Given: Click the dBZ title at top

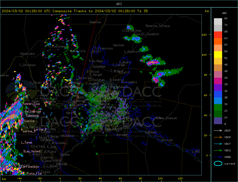Looking at the screenshot, I should tap(119, 4).
